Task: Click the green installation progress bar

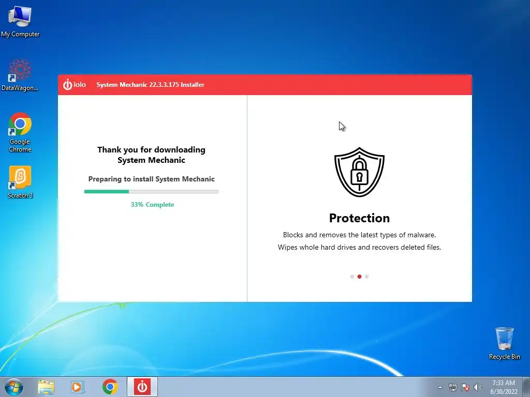Action: click(152, 191)
